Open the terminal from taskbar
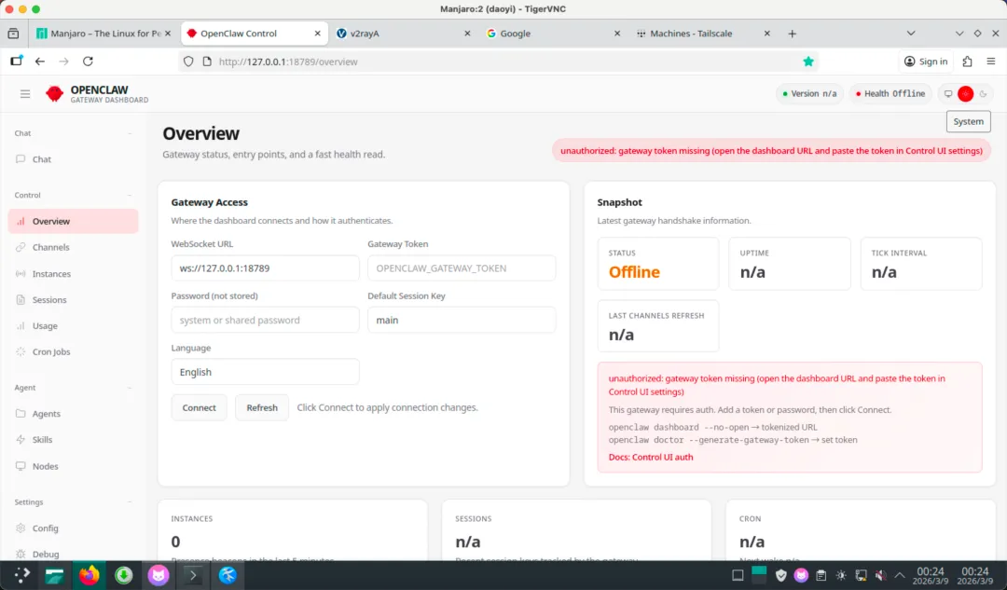 [x=193, y=575]
